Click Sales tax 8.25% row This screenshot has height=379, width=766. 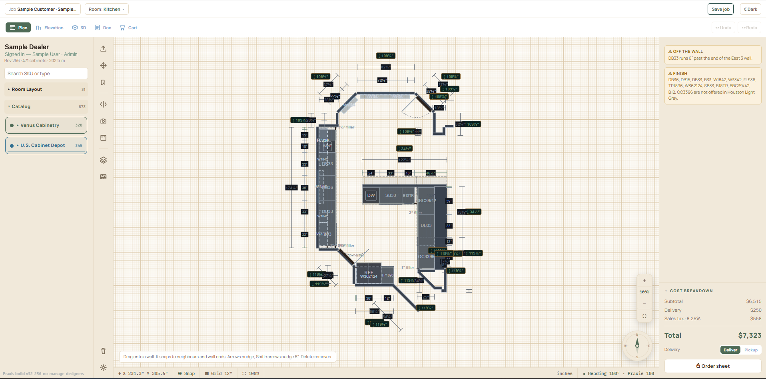713,319
